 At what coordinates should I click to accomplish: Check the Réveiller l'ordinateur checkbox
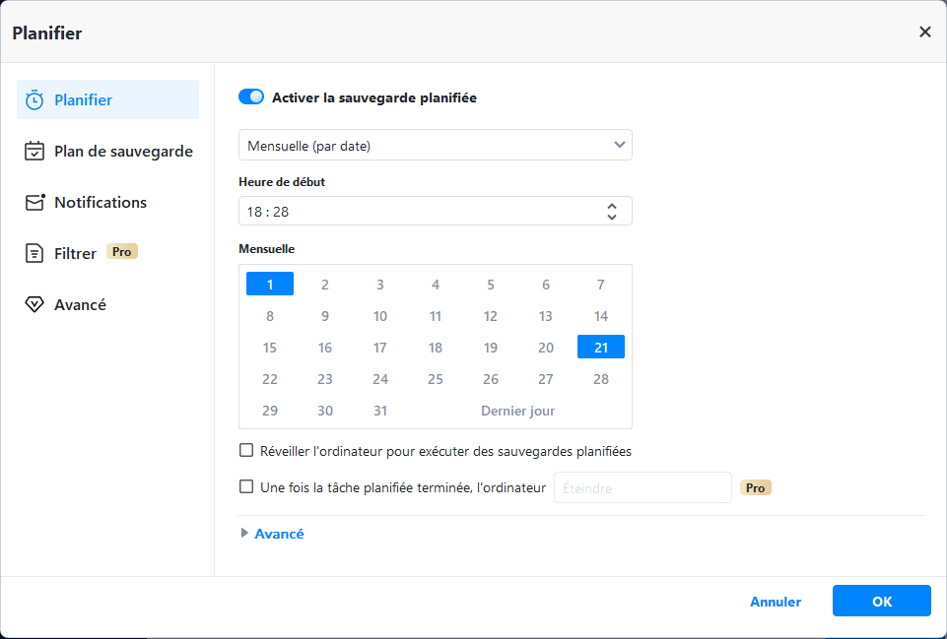(x=246, y=451)
